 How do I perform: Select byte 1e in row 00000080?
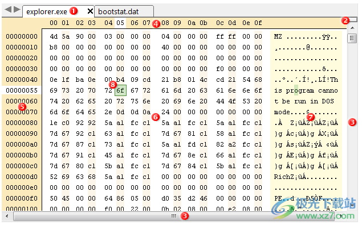54,123
